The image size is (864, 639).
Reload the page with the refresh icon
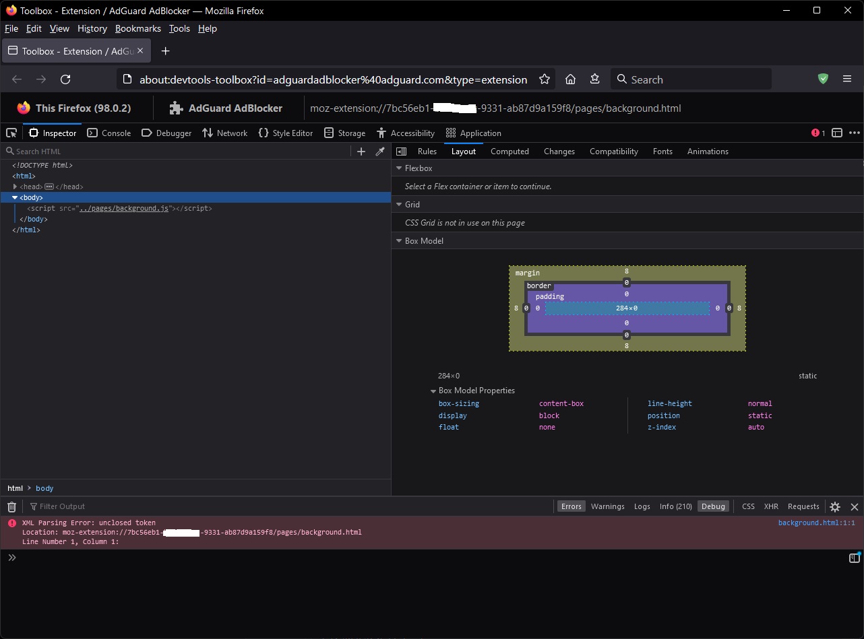tap(65, 79)
